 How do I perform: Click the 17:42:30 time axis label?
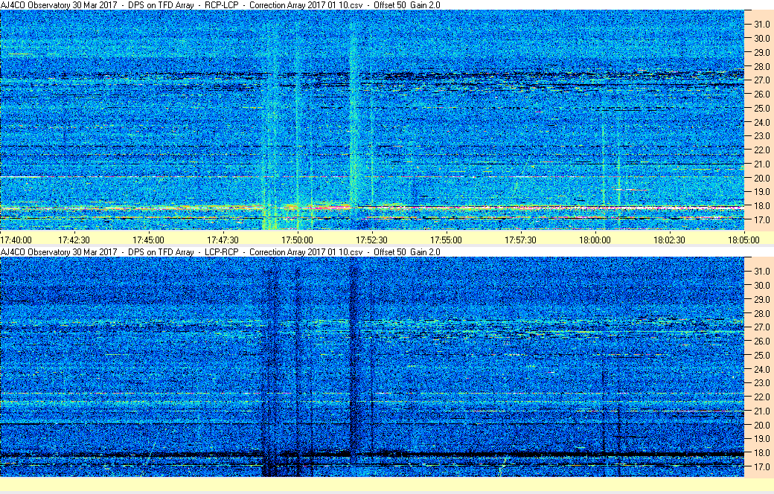[75, 240]
